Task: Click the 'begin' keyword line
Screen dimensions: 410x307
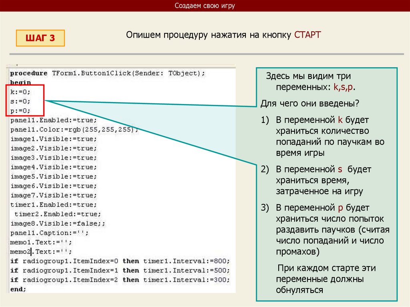Action: [x=20, y=82]
